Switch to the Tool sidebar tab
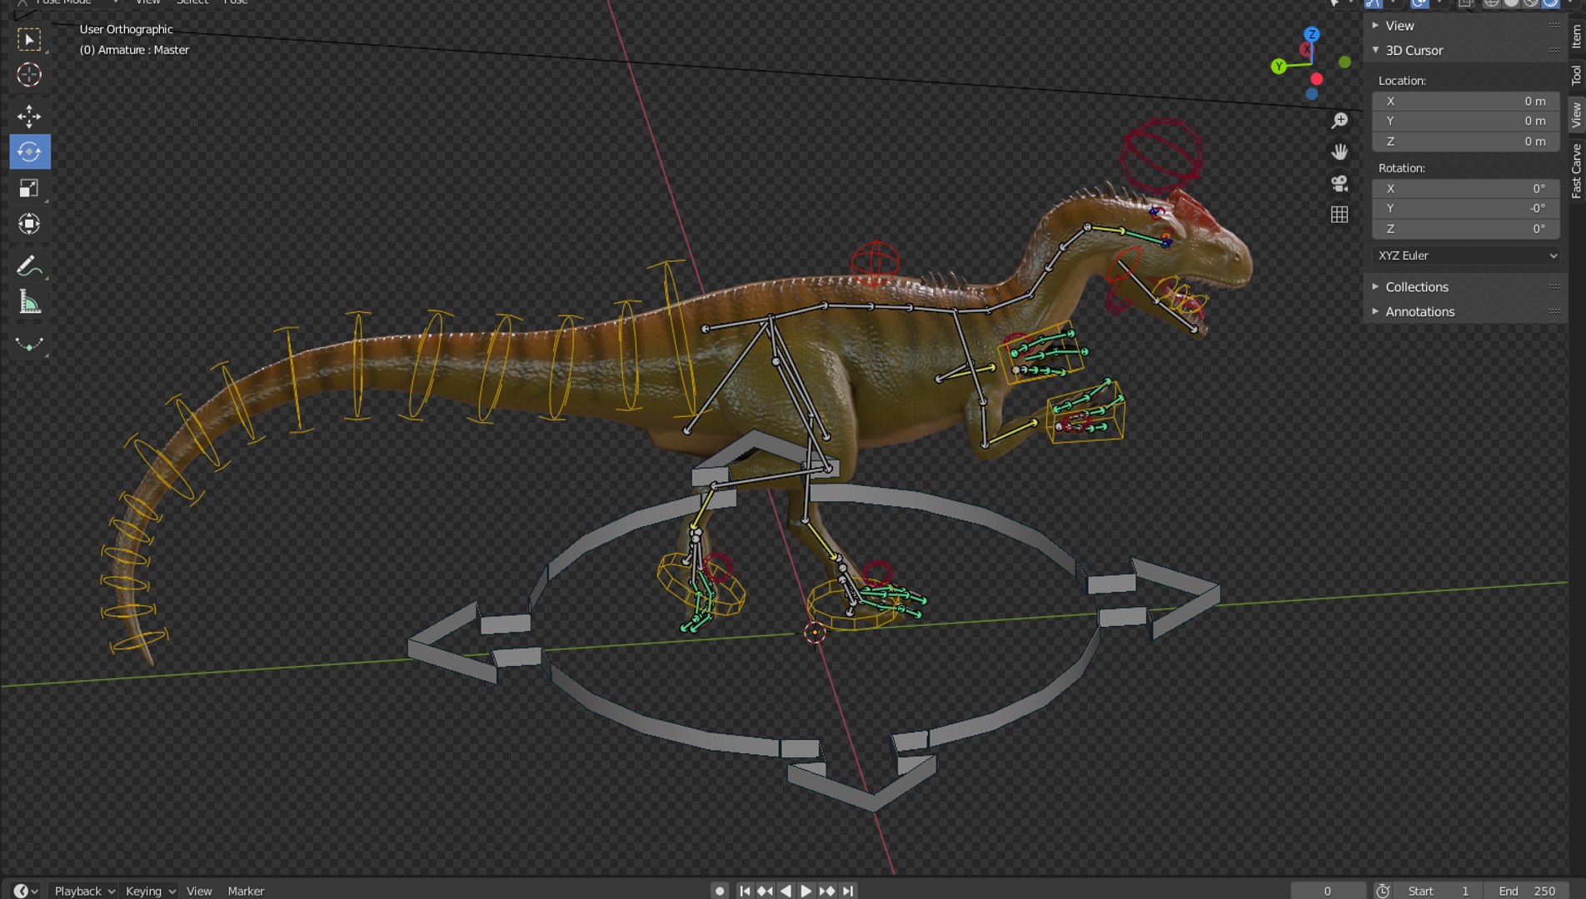This screenshot has height=899, width=1586. [1576, 75]
